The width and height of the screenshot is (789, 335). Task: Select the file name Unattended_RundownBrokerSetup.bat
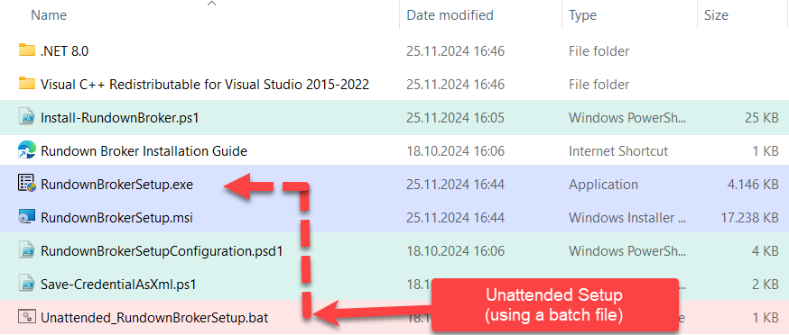click(x=154, y=317)
